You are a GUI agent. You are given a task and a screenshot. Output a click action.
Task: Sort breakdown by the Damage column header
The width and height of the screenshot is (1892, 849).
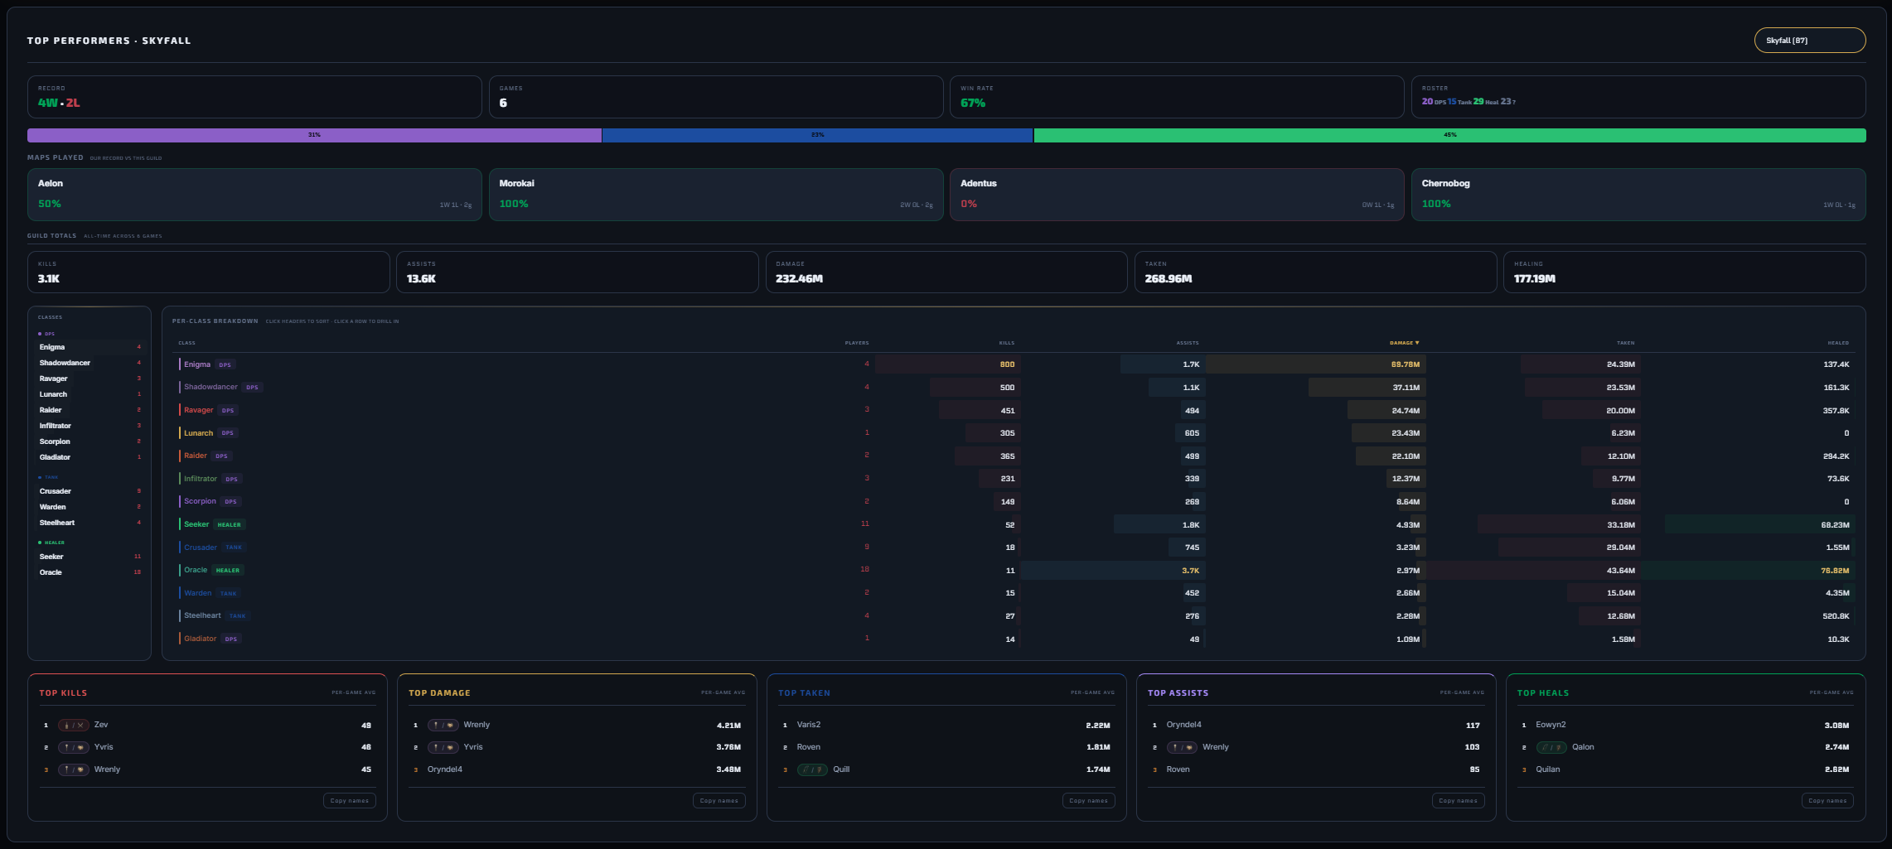pos(1404,343)
